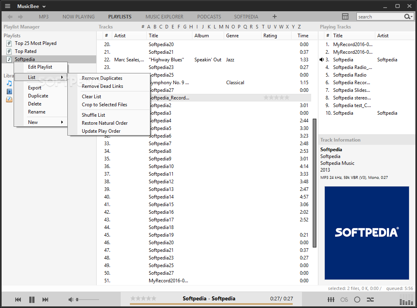Toggle Last.fm scrobbling icon
Screen dimensions: 417x308
click(x=344, y=300)
